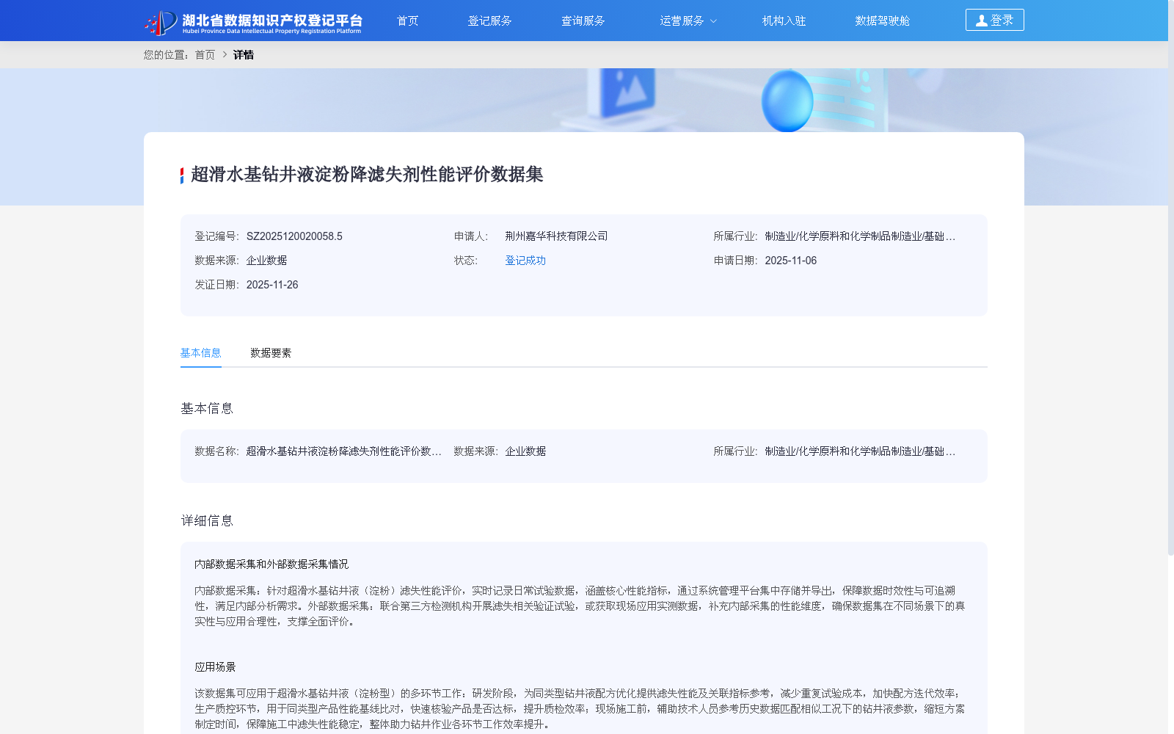Open the 首页 nav menu
This screenshot has width=1174, height=734.
[x=407, y=21]
